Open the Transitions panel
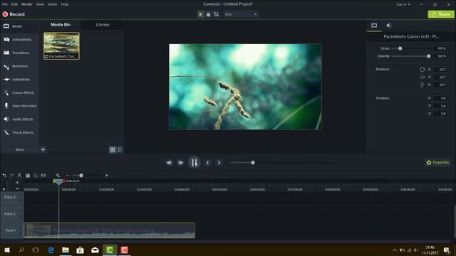Image resolution: width=456 pixels, height=256 pixels. point(19,53)
